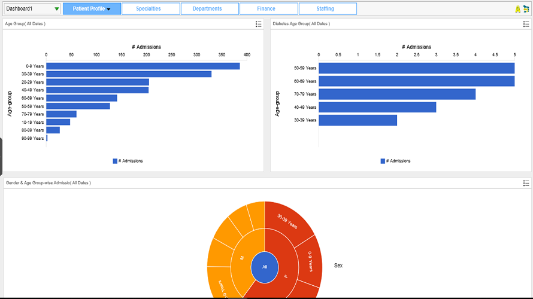Screen dimensions: 533x299
Task: Open the Diabetes Age Group panel options icon
Action: tap(526, 24)
